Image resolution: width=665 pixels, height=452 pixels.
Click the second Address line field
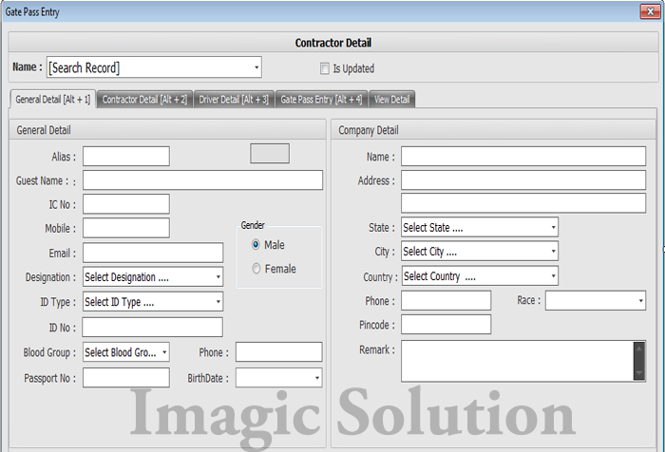pyautogui.click(x=523, y=203)
